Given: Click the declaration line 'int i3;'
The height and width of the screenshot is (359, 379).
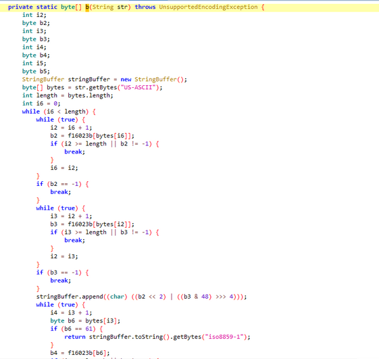Looking at the screenshot, I should pyautogui.click(x=34, y=31).
